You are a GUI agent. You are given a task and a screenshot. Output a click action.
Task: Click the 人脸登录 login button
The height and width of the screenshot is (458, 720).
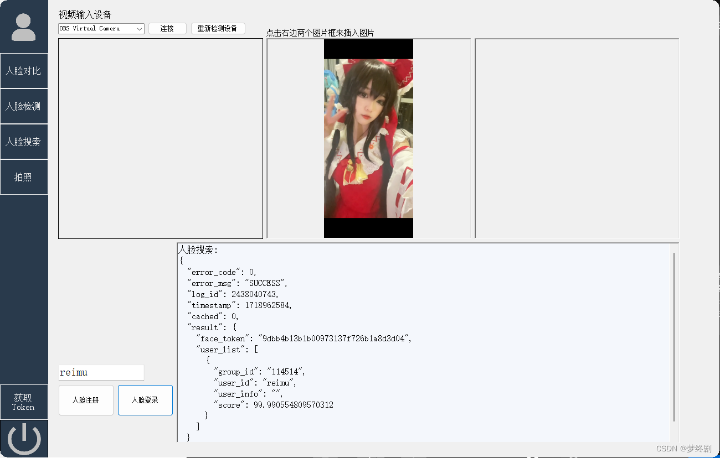pos(145,400)
